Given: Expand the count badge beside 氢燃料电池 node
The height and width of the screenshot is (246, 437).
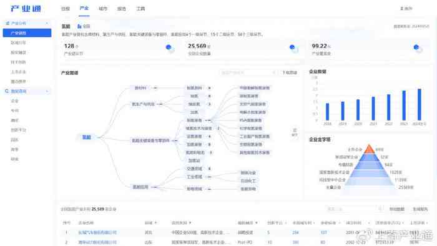Looking at the screenshot, I should 211,153.
